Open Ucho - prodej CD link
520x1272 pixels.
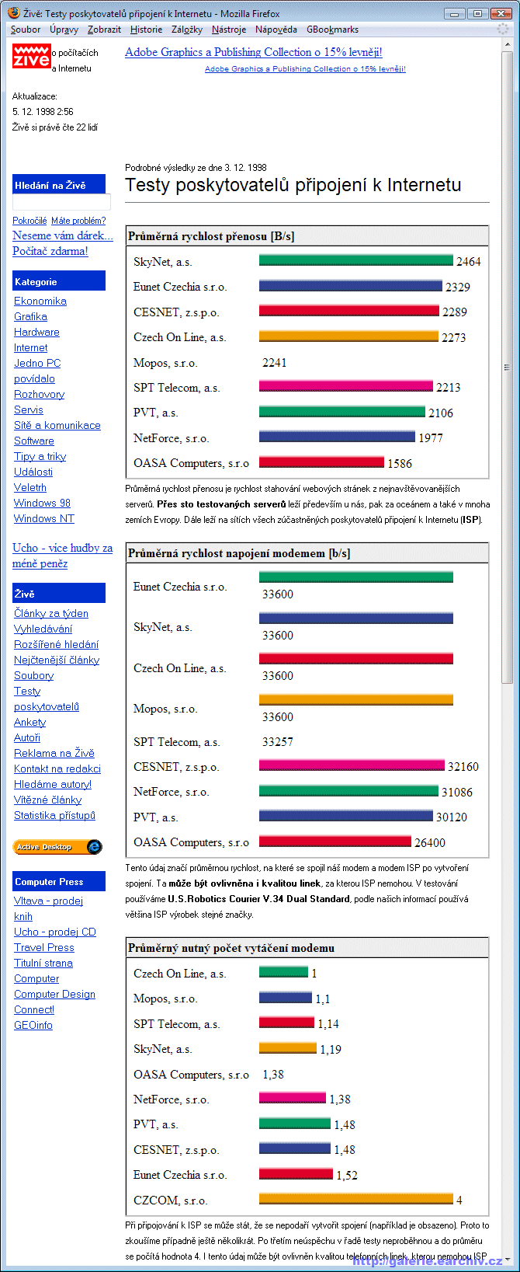click(55, 932)
